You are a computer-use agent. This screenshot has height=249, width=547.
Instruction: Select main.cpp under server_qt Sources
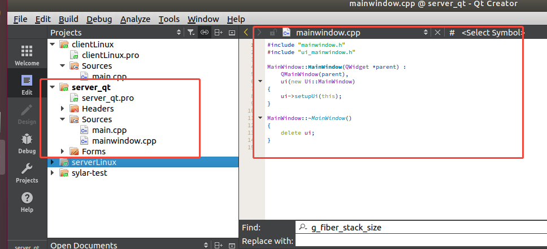pos(109,130)
